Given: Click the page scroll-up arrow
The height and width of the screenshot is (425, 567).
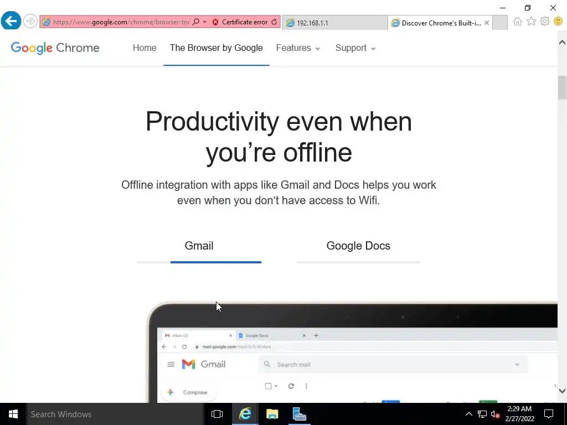Looking at the screenshot, I should pos(562,42).
